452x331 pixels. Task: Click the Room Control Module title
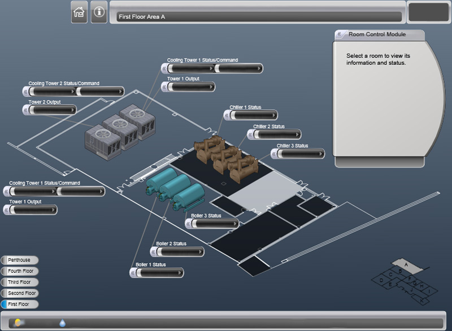(377, 34)
